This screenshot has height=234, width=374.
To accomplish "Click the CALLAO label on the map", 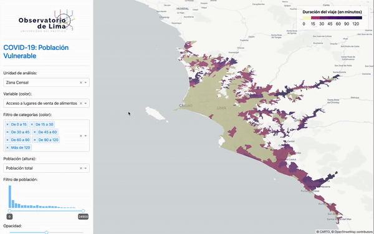I will coord(186,105).
